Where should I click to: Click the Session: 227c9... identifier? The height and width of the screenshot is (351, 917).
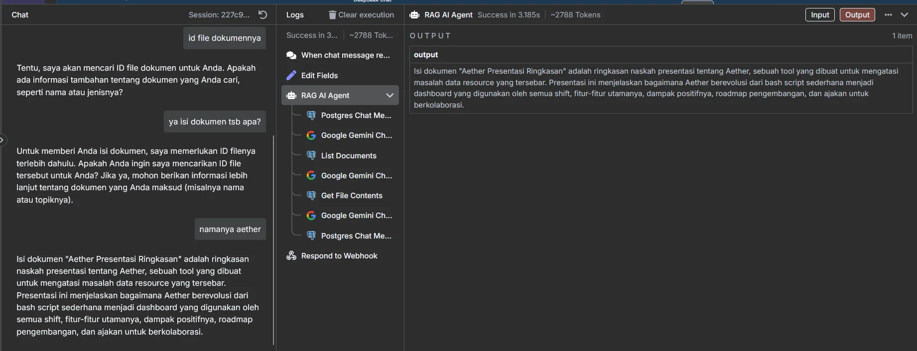[219, 15]
